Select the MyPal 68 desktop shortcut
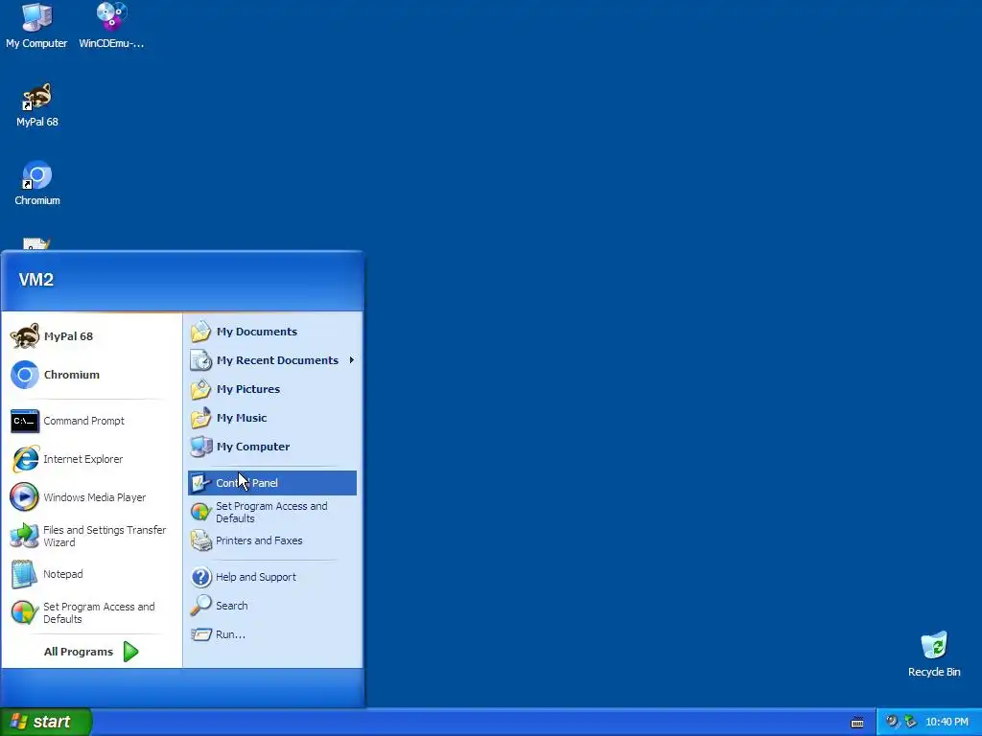982x736 pixels. coord(37,105)
